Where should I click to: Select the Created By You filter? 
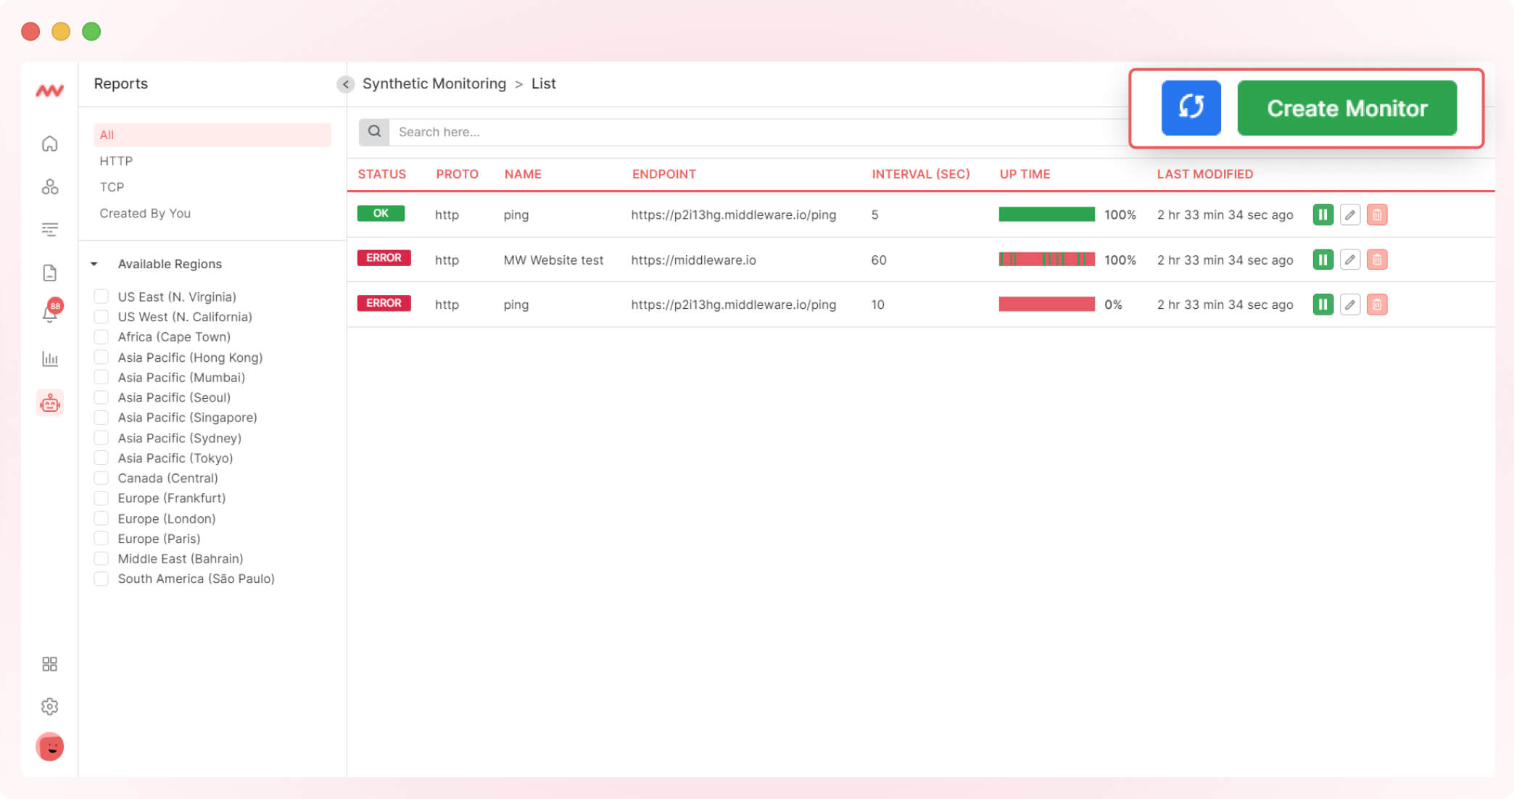pos(145,213)
